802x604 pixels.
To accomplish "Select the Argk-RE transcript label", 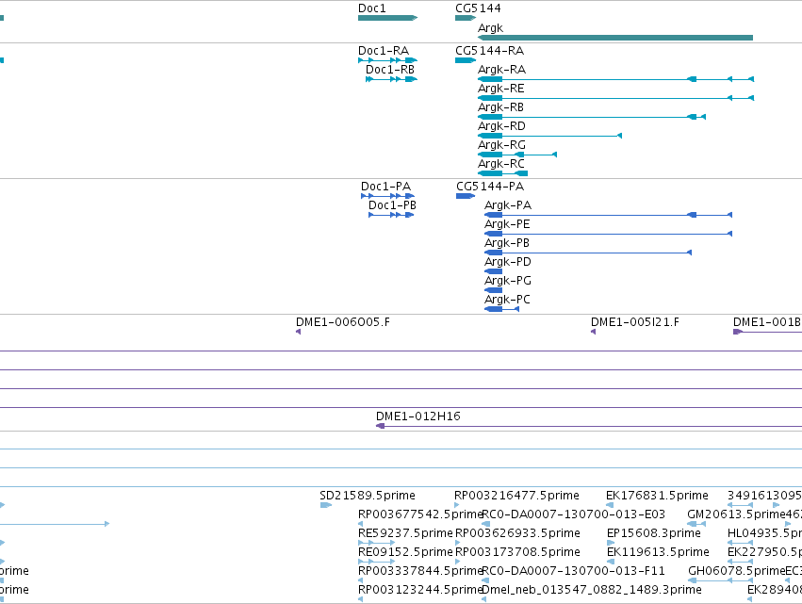I will [501, 89].
